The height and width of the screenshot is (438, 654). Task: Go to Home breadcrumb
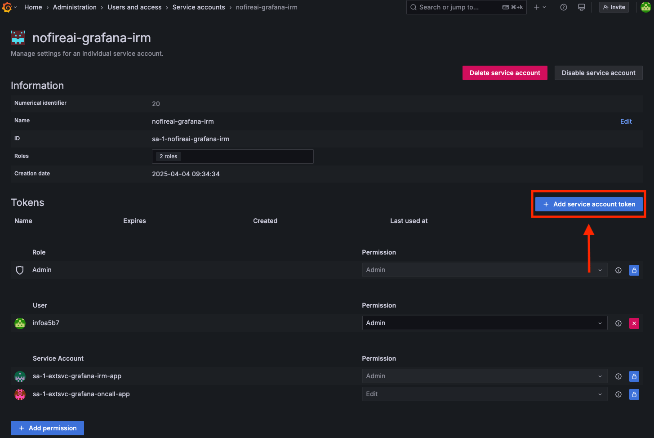pos(33,7)
